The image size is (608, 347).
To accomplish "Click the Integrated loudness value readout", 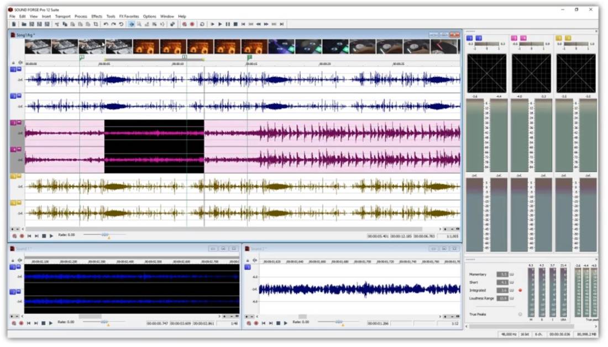I will pos(502,290).
